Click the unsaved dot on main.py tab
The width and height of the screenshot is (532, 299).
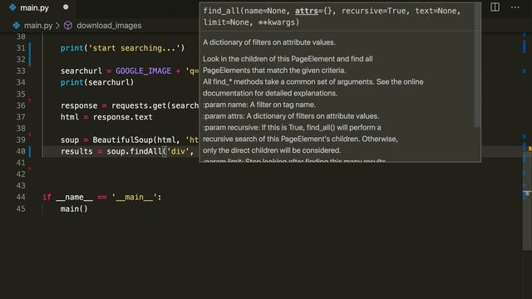click(66, 7)
